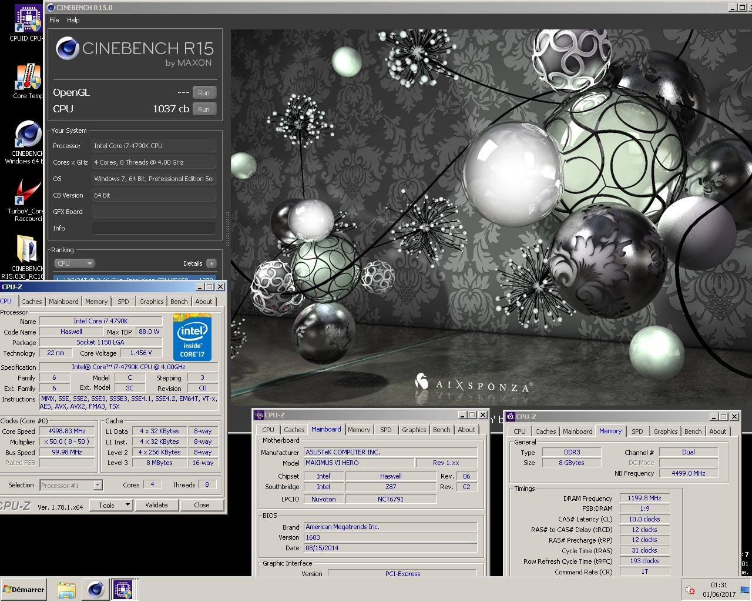Open the TurboV_Core shortcut icon
Screen dimensions: 752x602
tap(27, 201)
